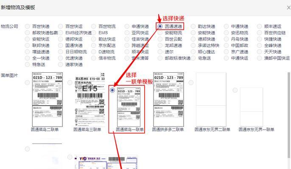
Task: Select the 信丰物流 option
Action: click(93, 58)
